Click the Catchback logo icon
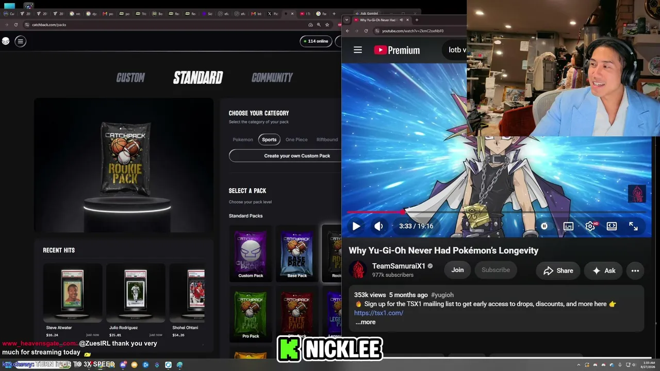 6,41
